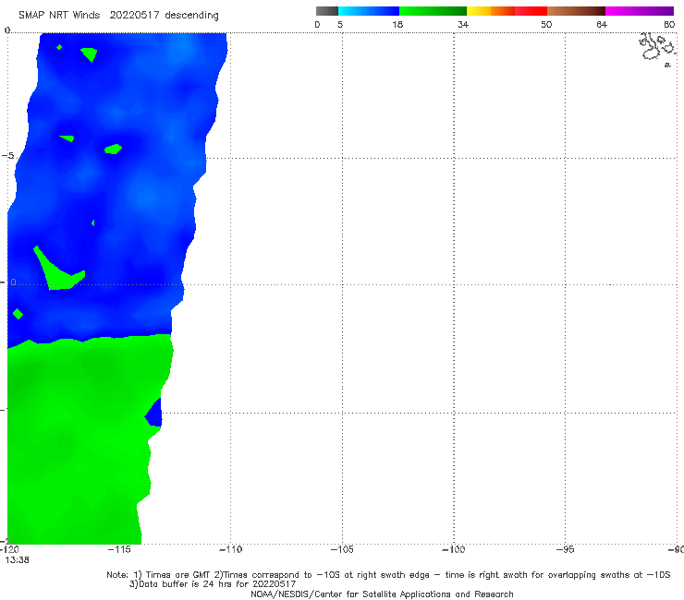Click the swath time label "13:38"
The width and height of the screenshot is (684, 600).
tap(17, 560)
